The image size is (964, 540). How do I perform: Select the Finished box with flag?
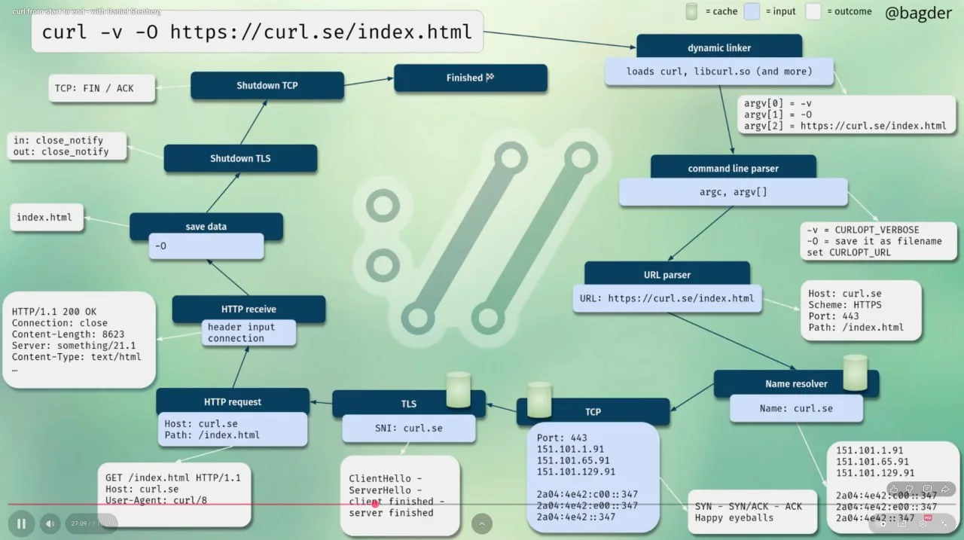tap(471, 78)
